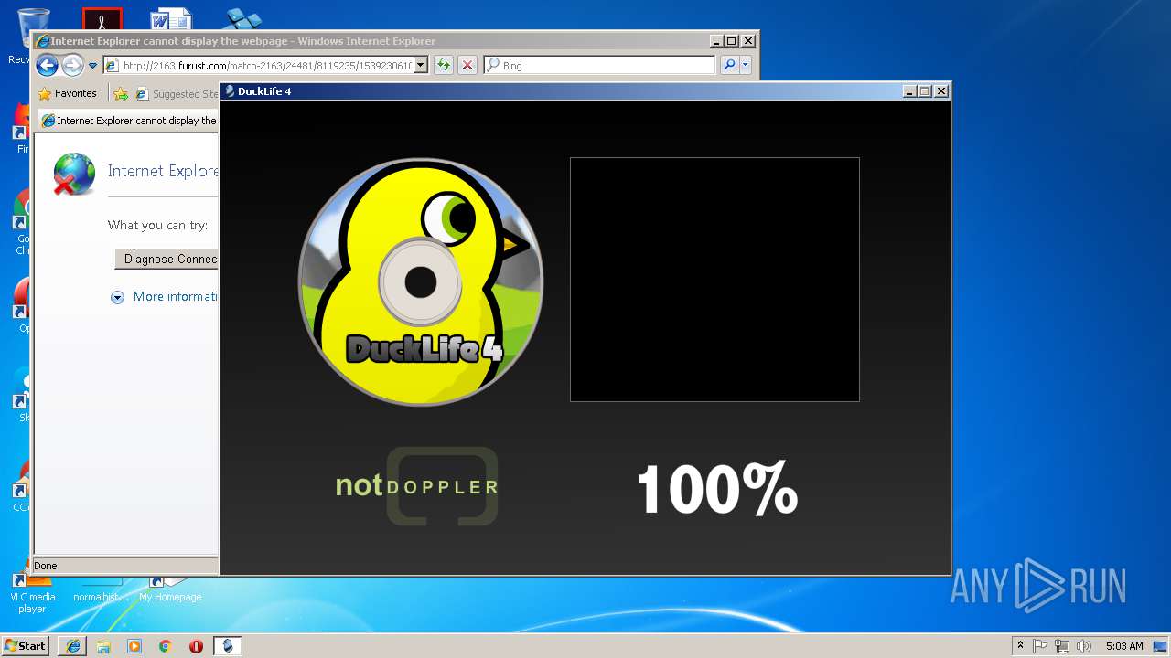Click the black preview box in DuckLife
Screen dimensions: 1171x658
pos(714,279)
